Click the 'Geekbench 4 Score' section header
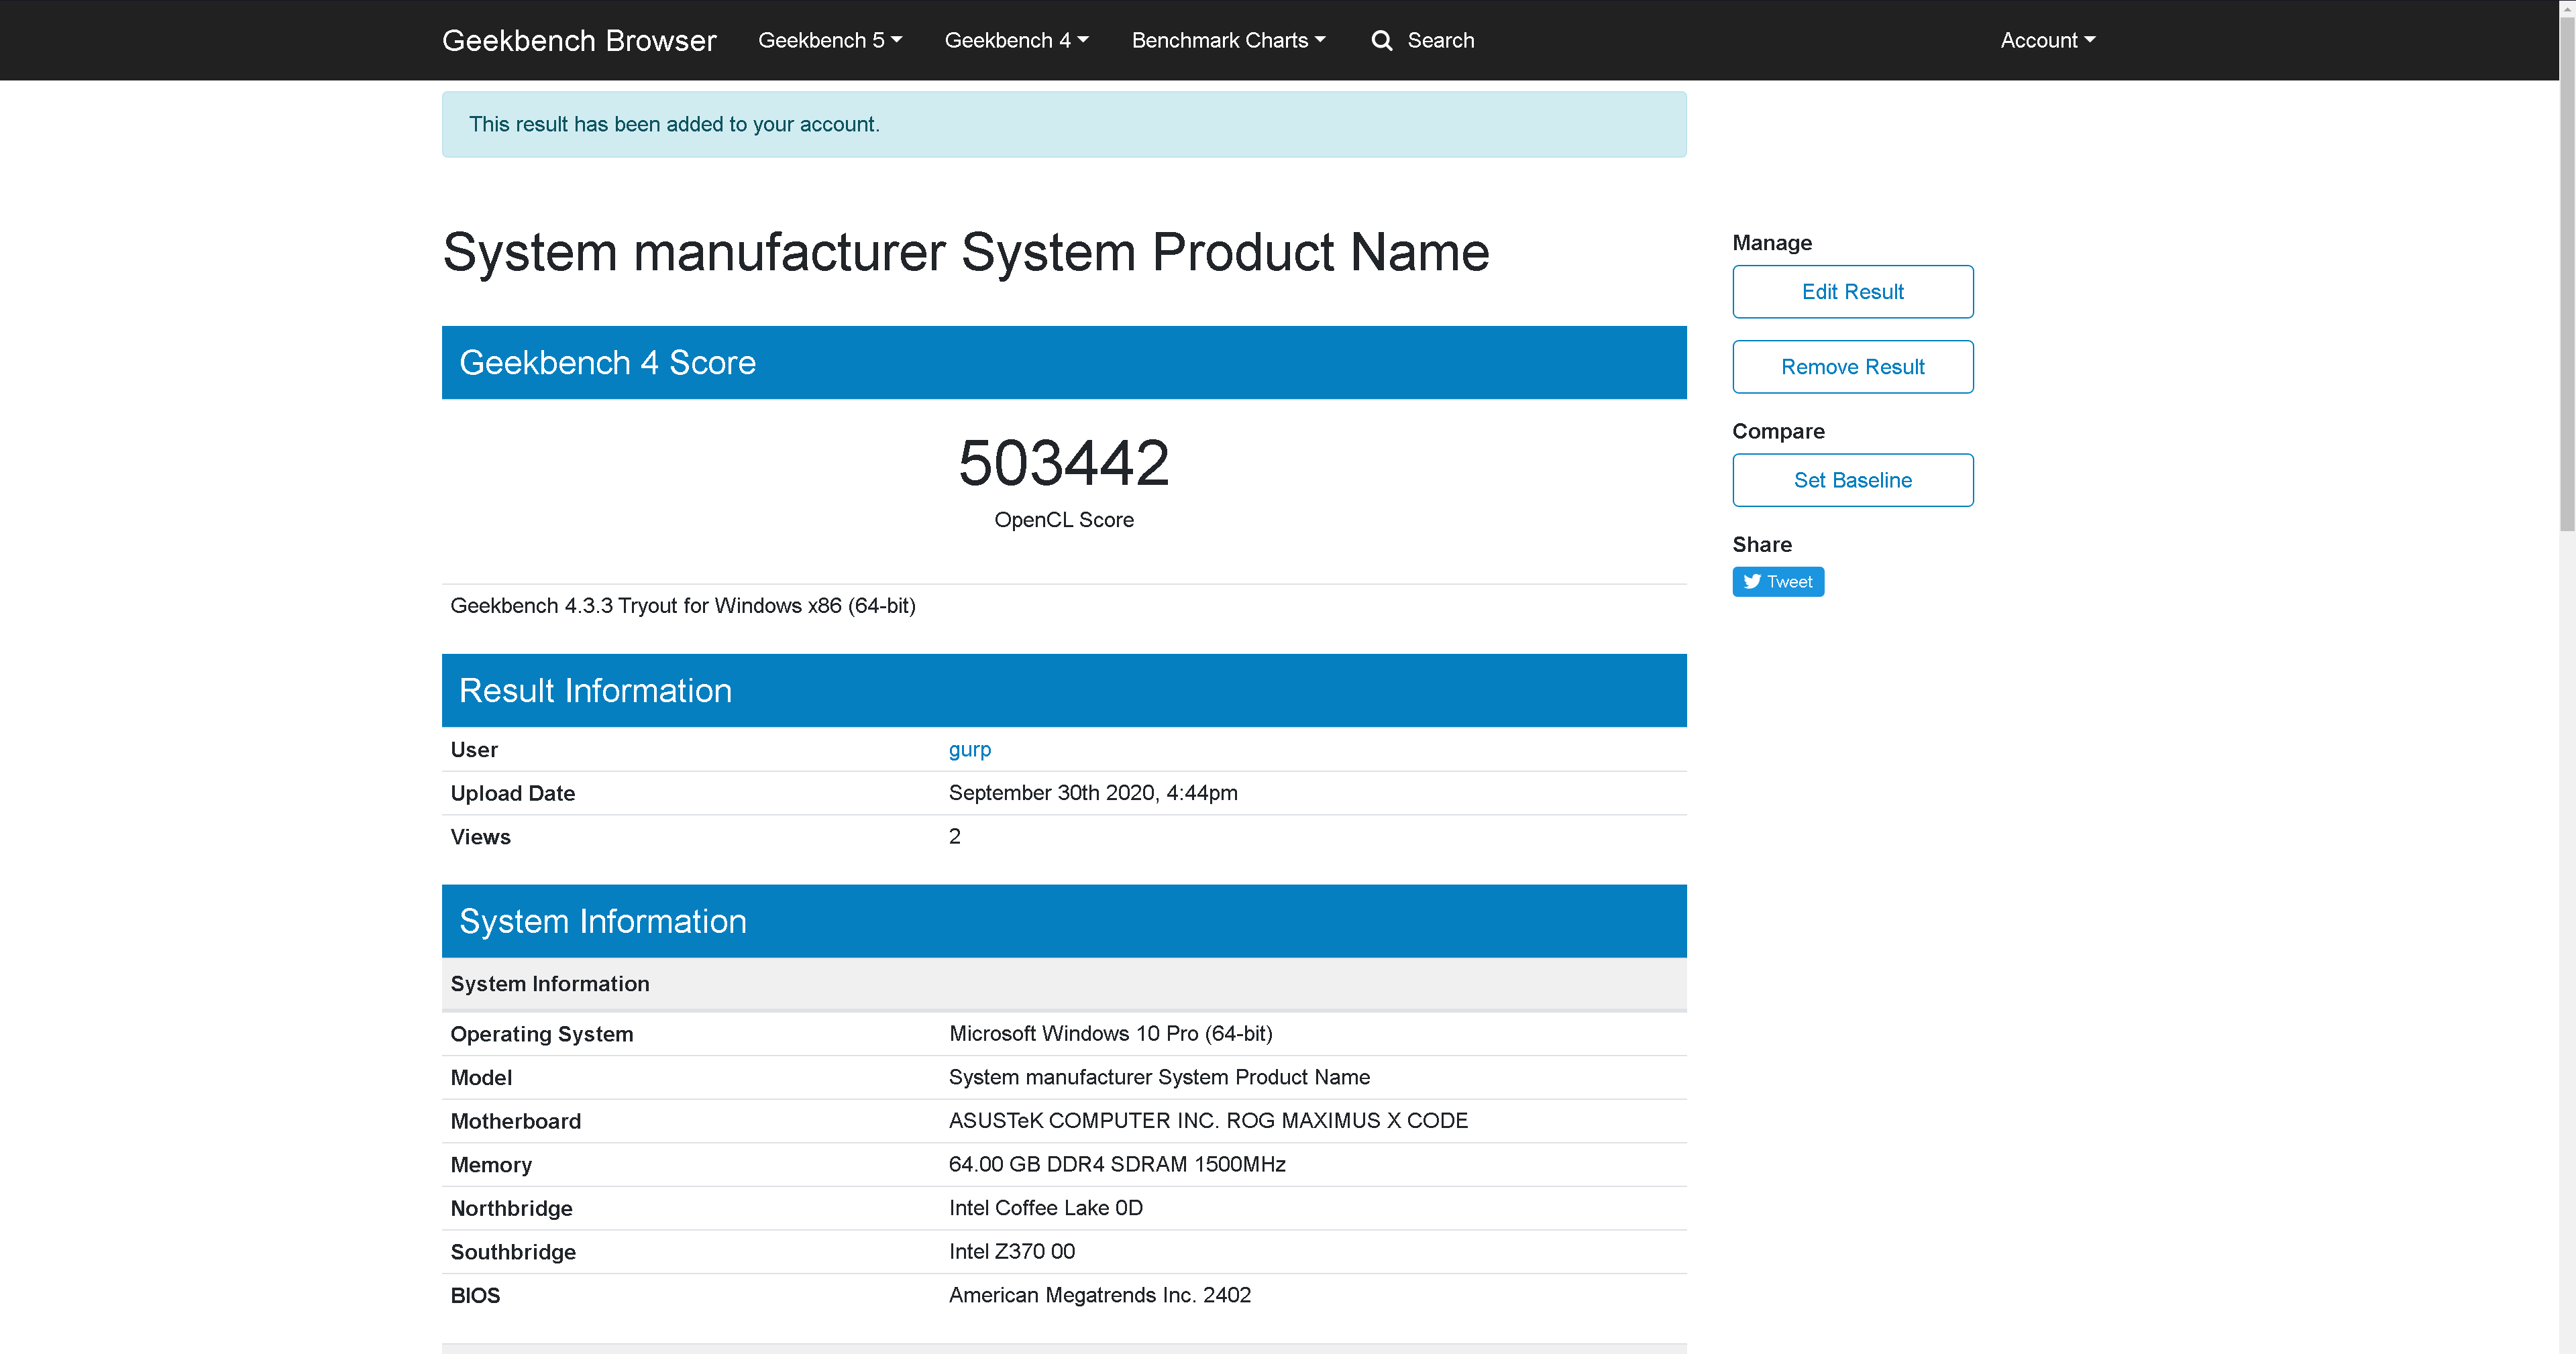Screen dimensions: 2576x1354 (x=1064, y=363)
